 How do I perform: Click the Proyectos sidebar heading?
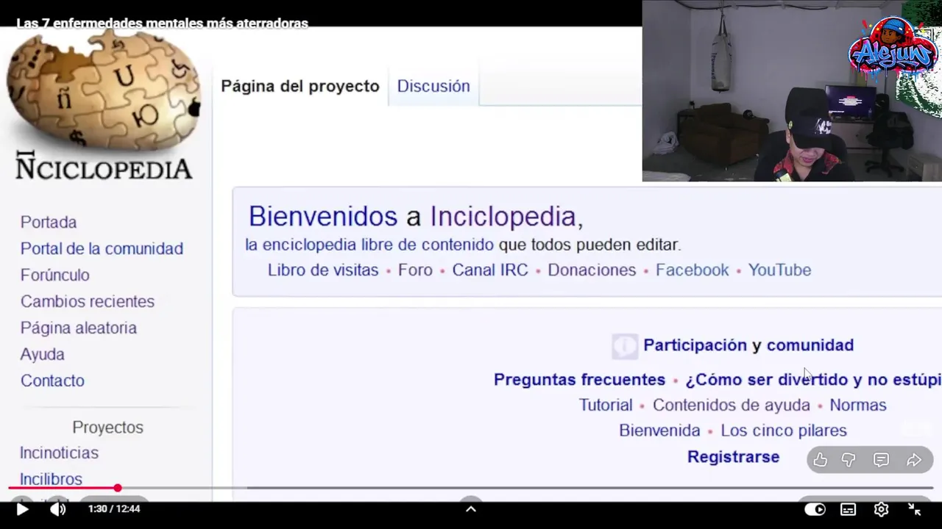[x=107, y=427]
